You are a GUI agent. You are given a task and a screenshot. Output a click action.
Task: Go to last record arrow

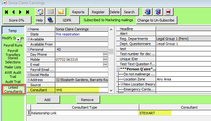coord(28,12)
